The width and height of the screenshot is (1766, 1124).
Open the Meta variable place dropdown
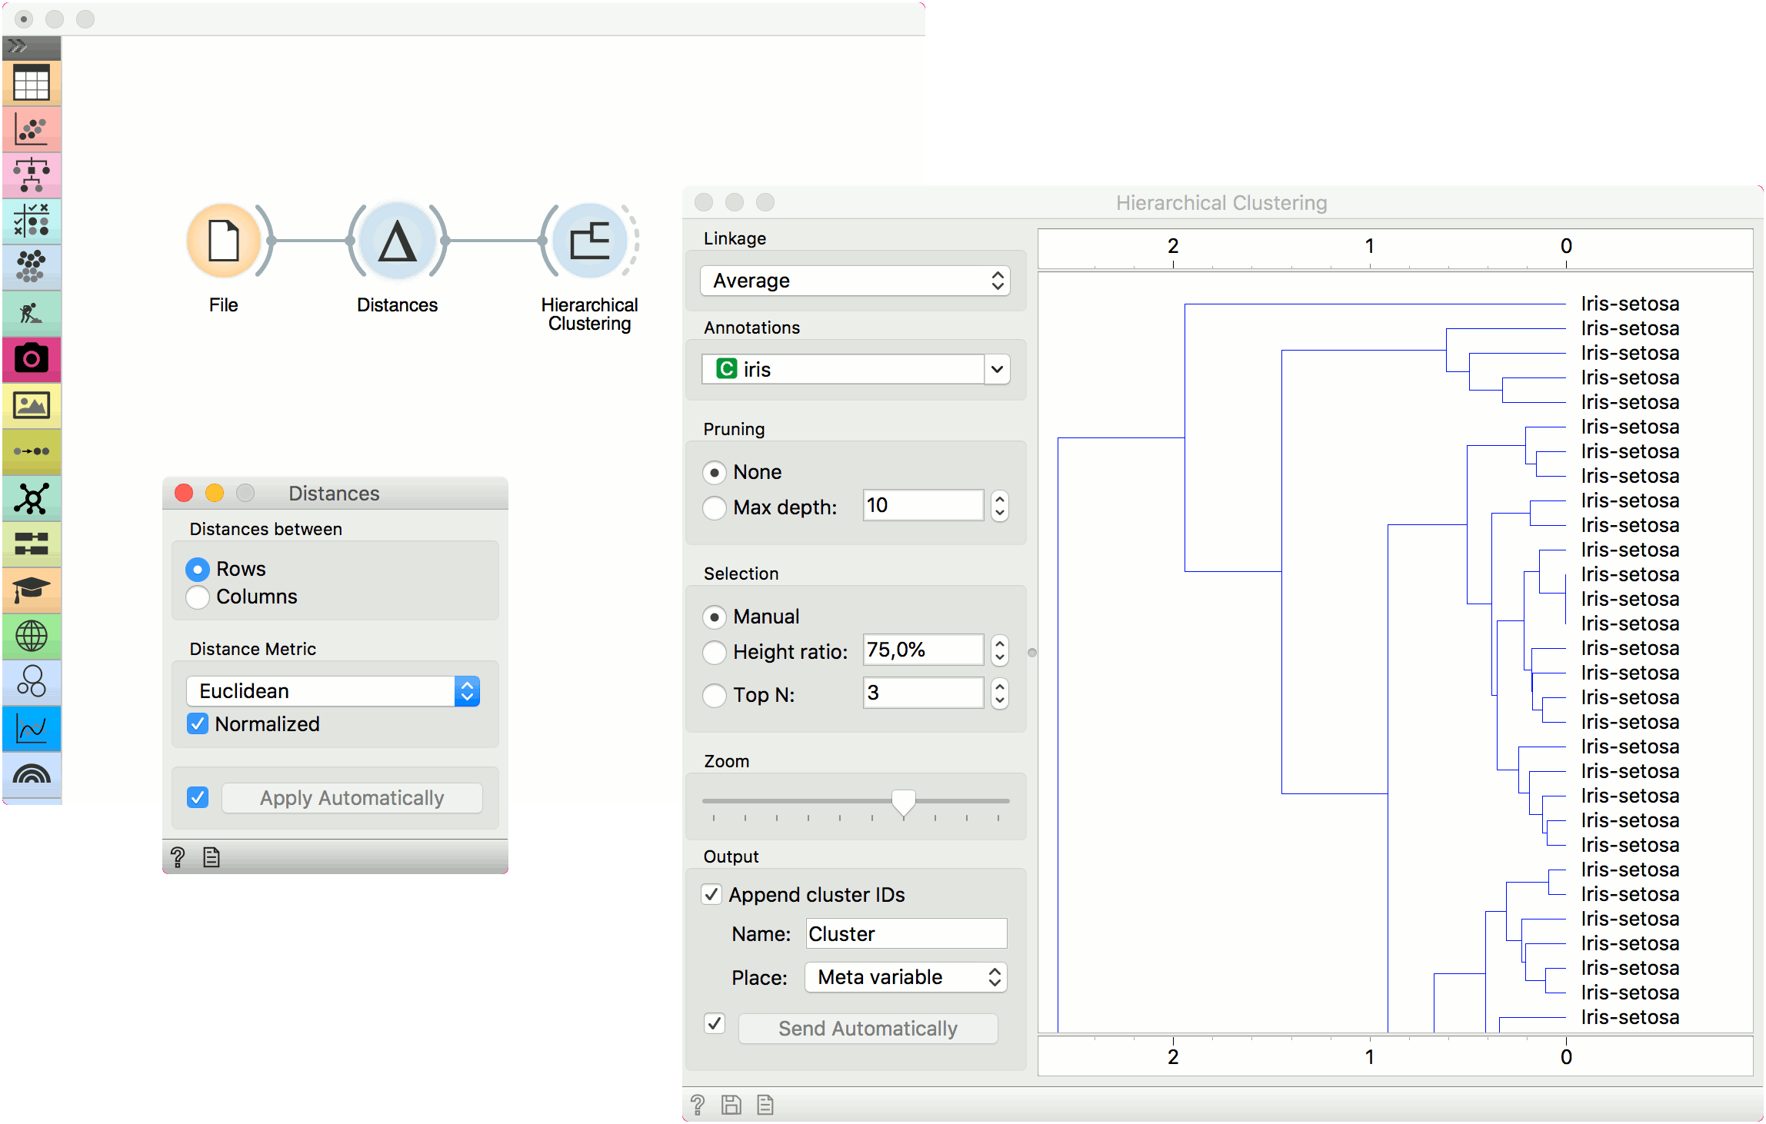pos(905,977)
